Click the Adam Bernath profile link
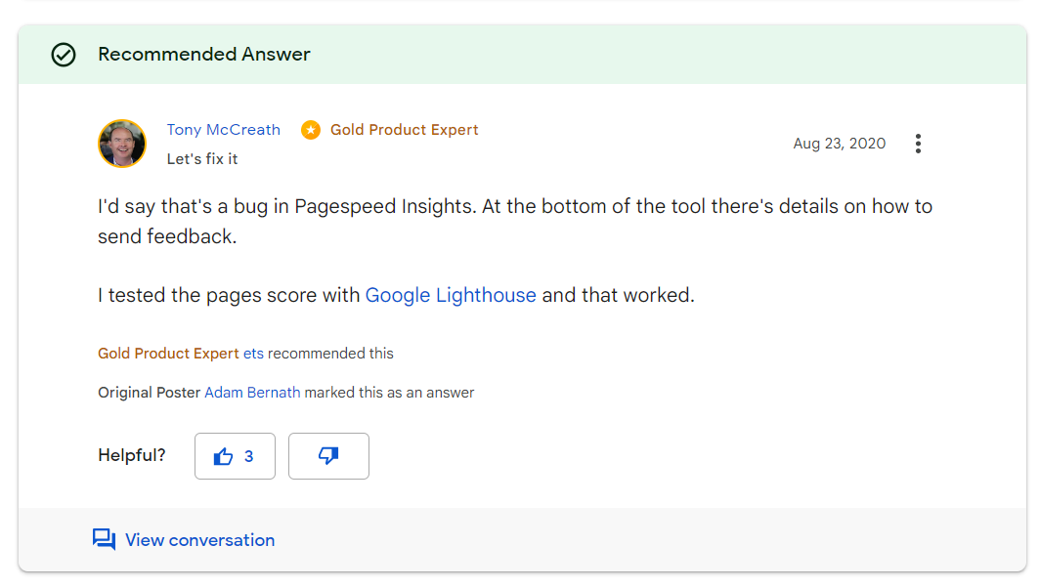Image resolution: width=1040 pixels, height=588 pixels. pyautogui.click(x=252, y=392)
